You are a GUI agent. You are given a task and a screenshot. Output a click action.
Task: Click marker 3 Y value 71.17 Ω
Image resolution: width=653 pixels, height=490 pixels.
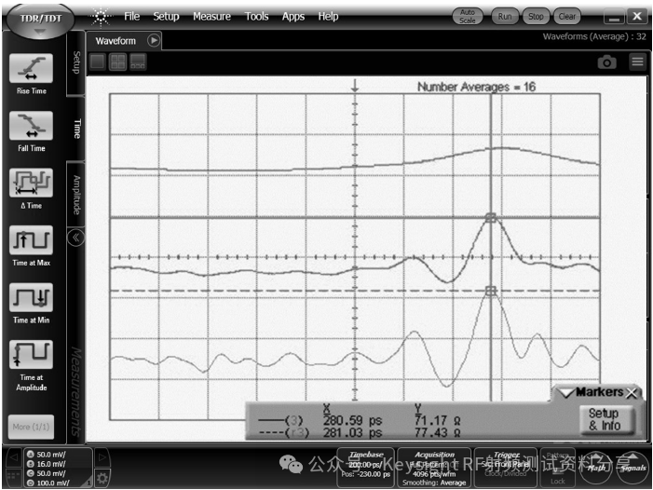click(x=437, y=420)
